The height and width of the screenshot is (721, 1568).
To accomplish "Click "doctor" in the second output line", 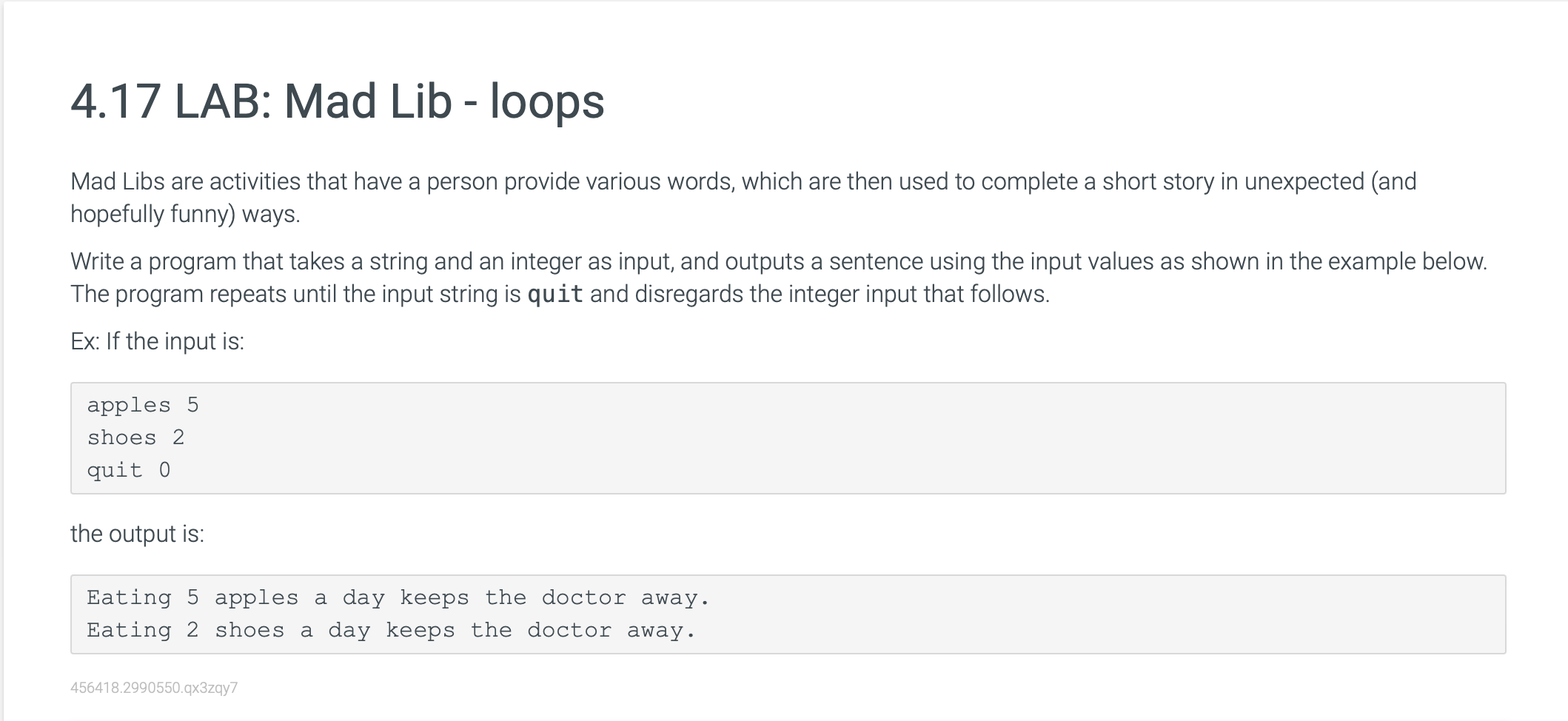I will tap(569, 630).
